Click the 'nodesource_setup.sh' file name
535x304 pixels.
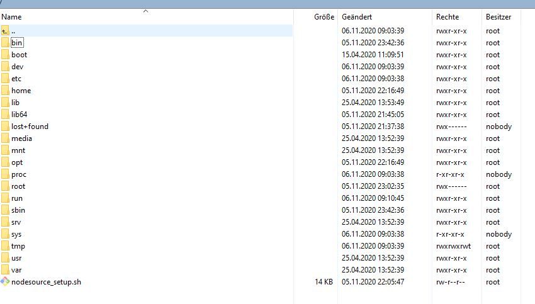tap(47, 282)
